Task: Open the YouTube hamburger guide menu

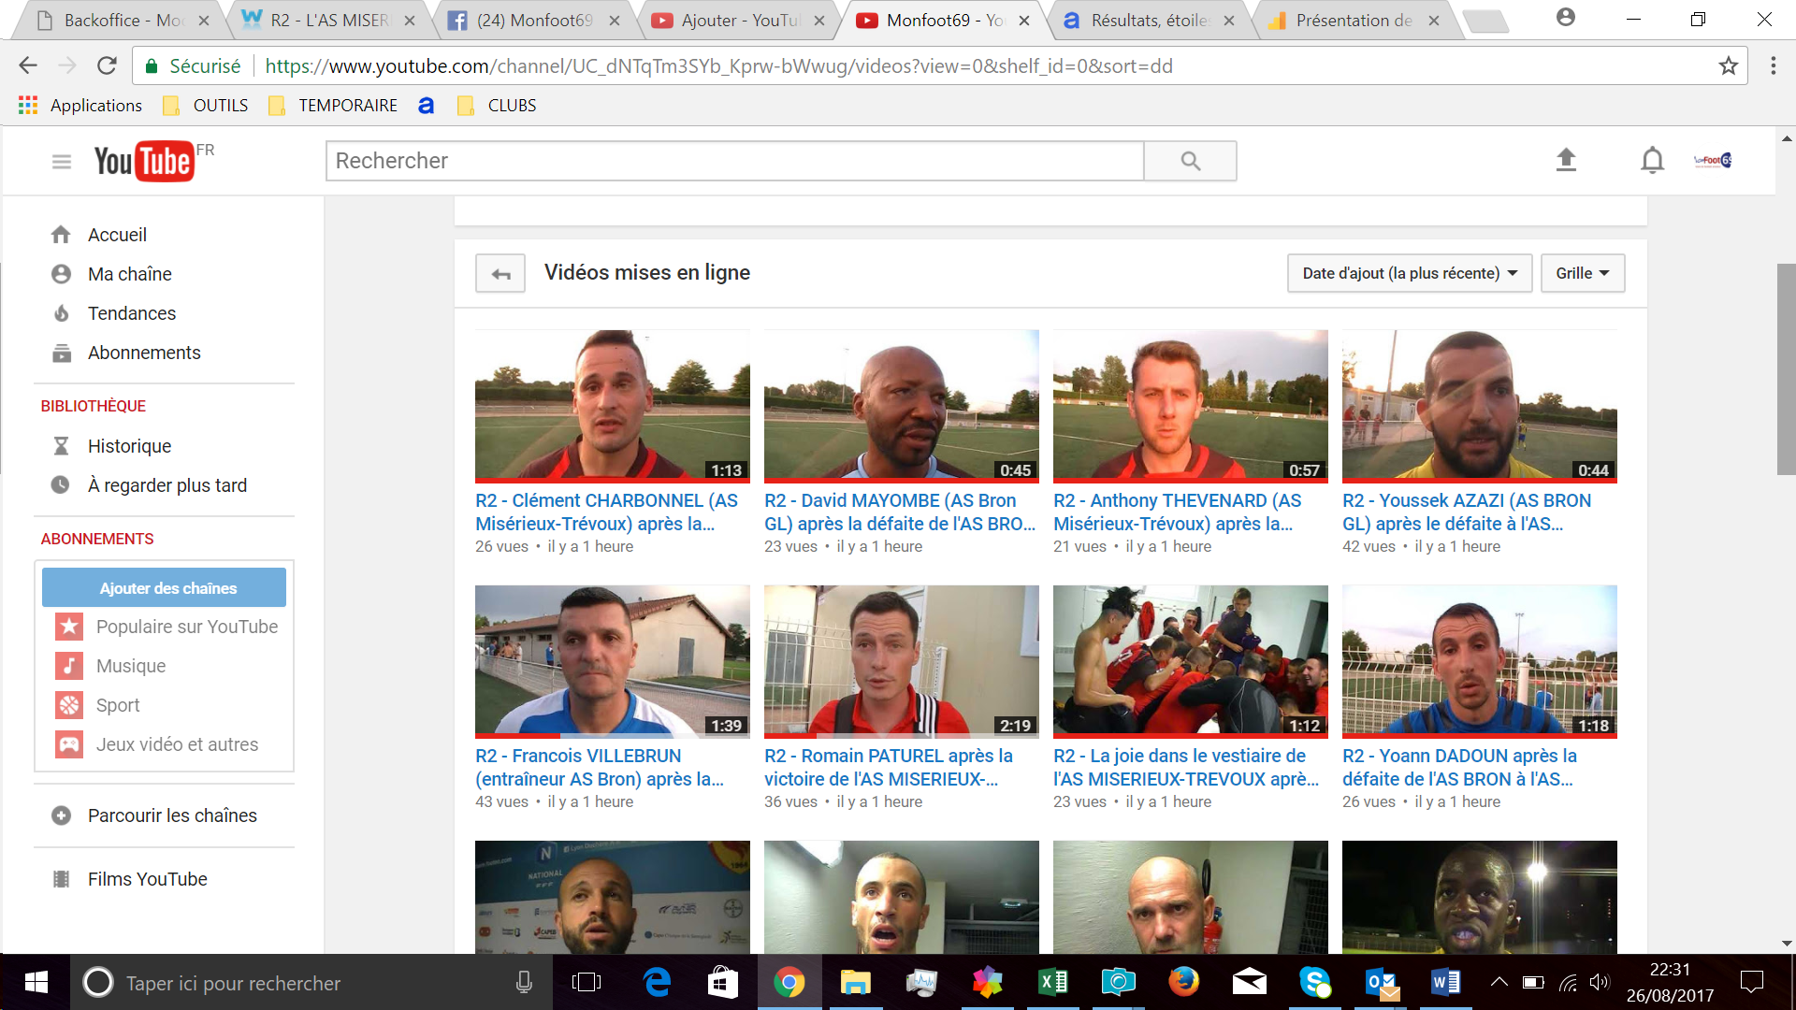Action: click(x=62, y=162)
